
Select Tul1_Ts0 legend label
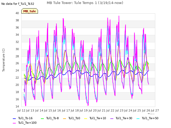tap(74, 118)
